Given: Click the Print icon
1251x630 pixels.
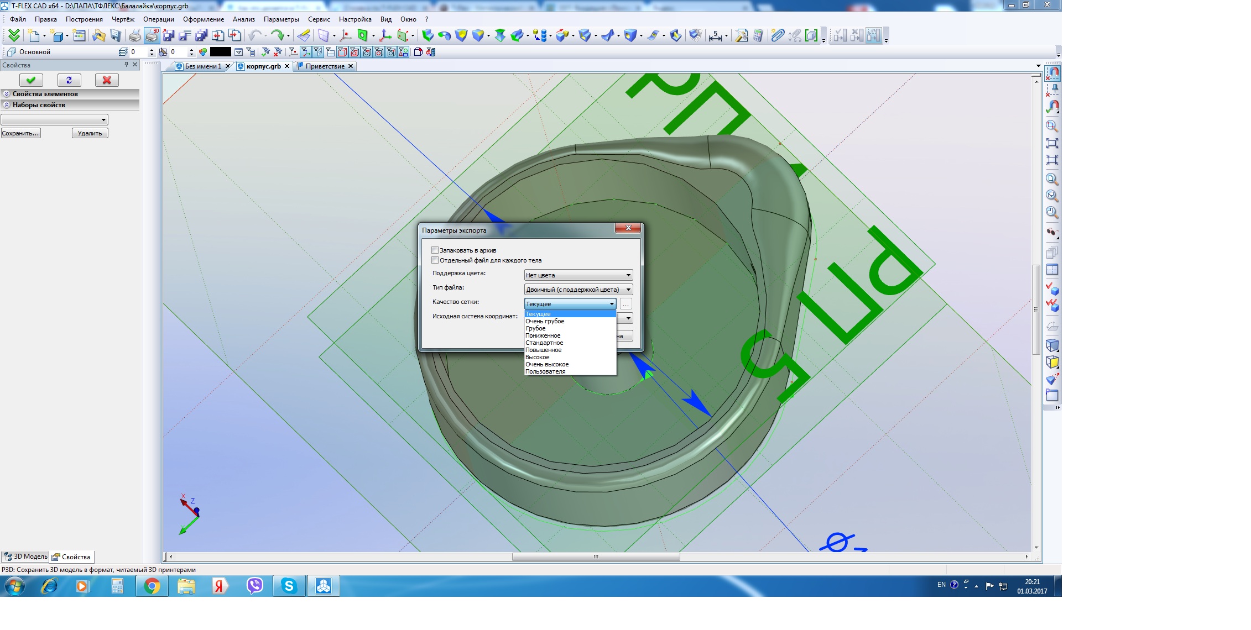Looking at the screenshot, I should tap(134, 36).
